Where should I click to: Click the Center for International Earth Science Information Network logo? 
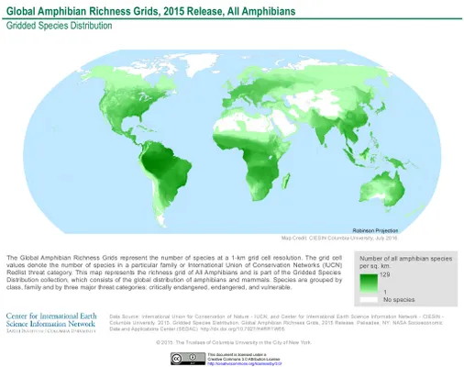51,323
